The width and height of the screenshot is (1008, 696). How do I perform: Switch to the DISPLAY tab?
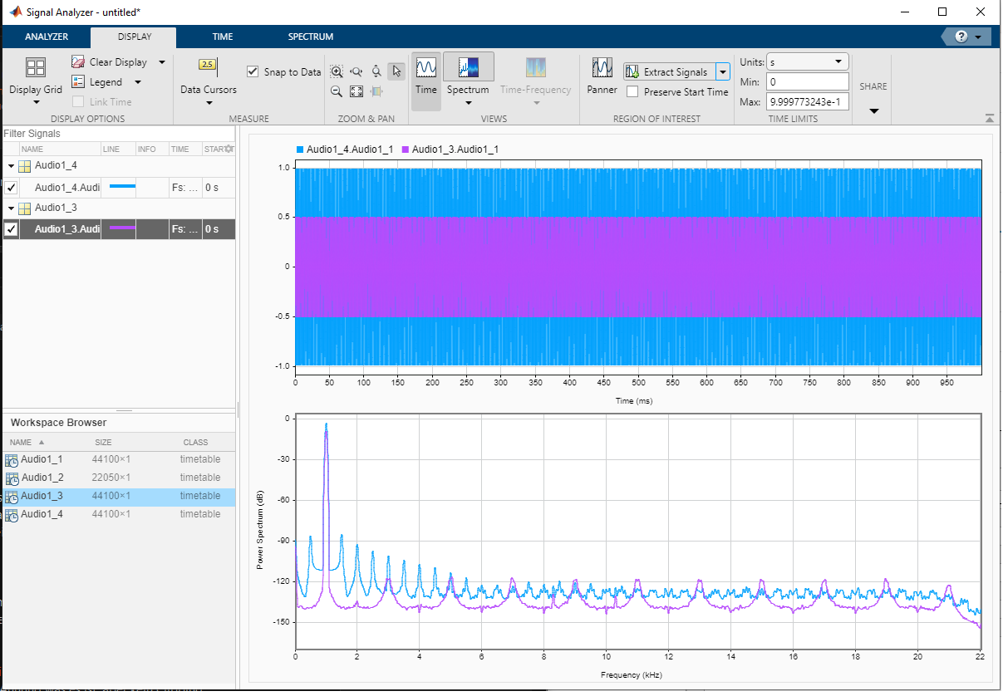pos(134,37)
